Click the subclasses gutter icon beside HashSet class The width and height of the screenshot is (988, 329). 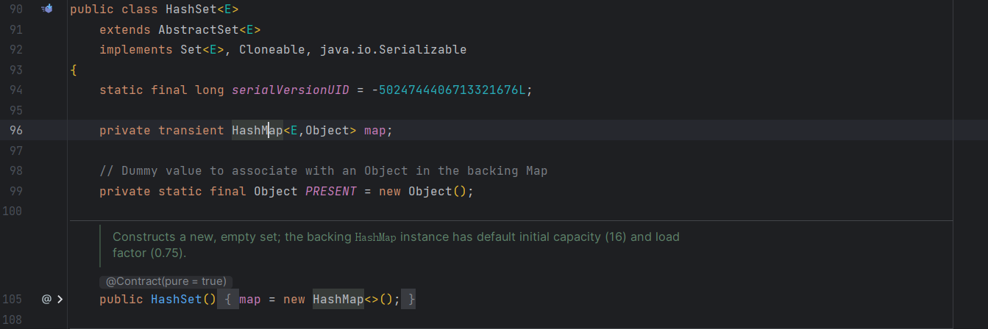pos(47,10)
